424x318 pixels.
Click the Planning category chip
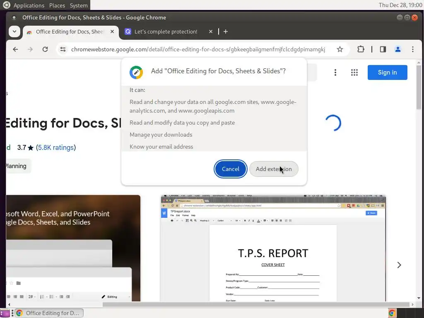(x=18, y=166)
